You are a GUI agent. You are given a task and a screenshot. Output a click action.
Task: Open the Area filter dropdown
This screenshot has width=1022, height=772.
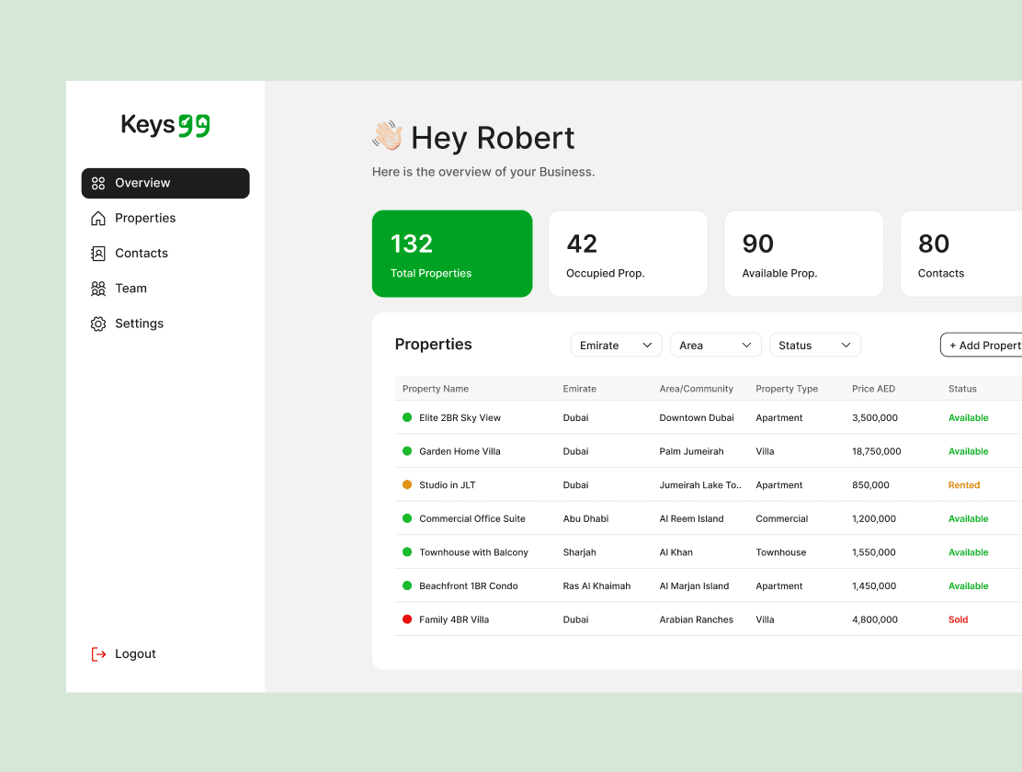click(x=716, y=345)
